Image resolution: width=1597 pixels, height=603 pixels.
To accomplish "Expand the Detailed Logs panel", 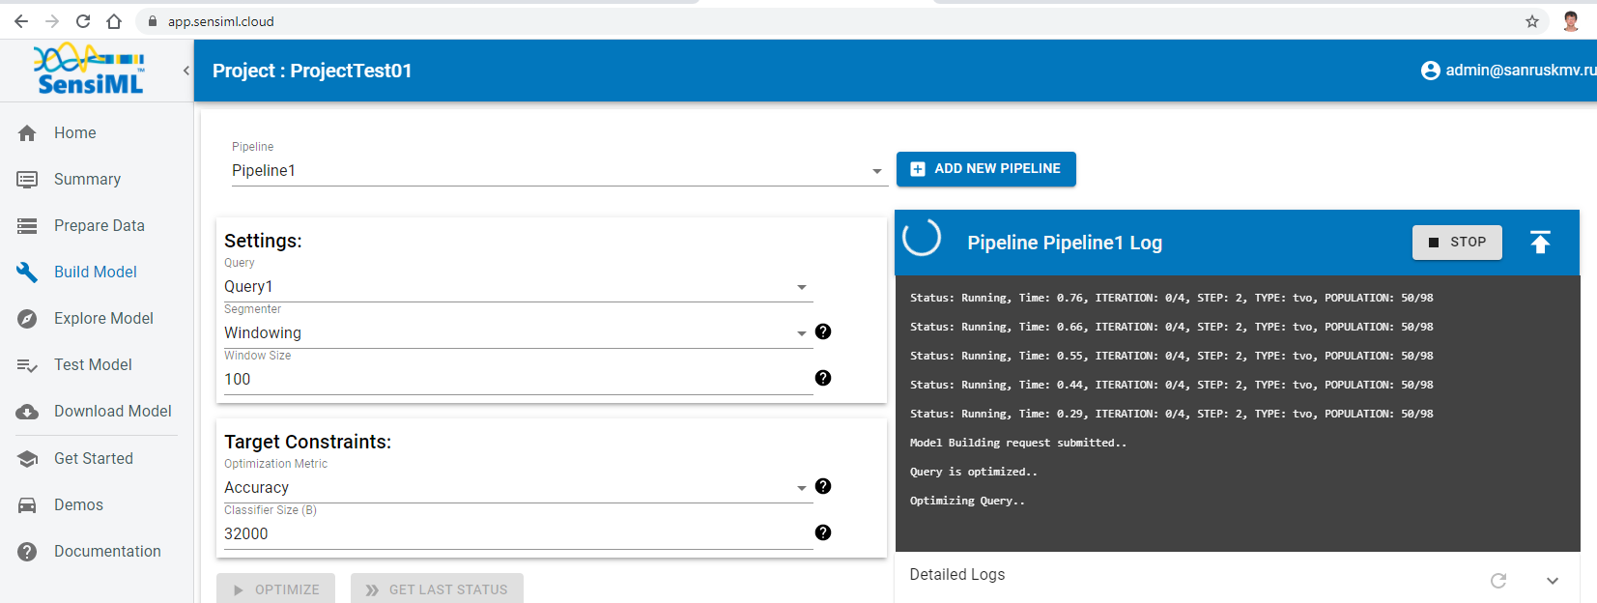I will point(1553,581).
